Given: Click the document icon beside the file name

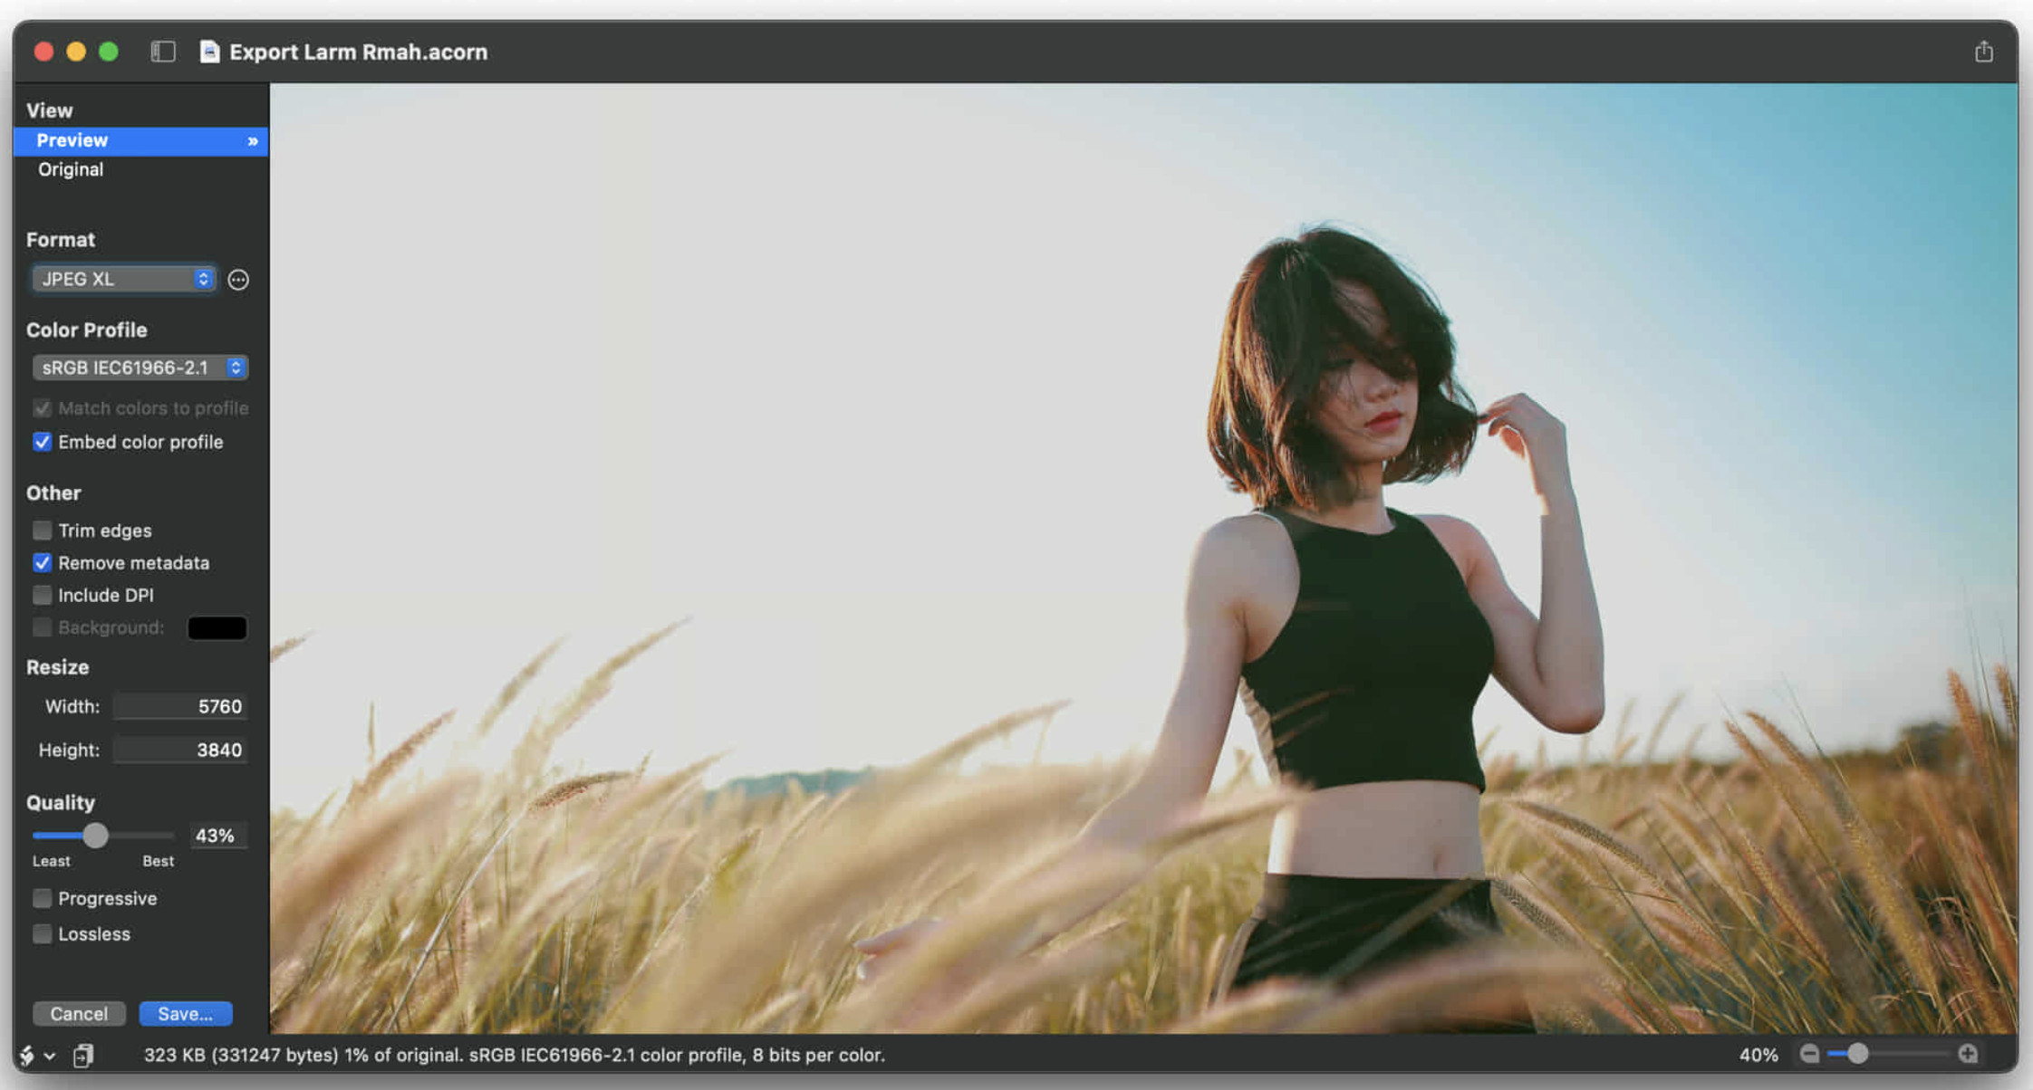Looking at the screenshot, I should coord(209,52).
